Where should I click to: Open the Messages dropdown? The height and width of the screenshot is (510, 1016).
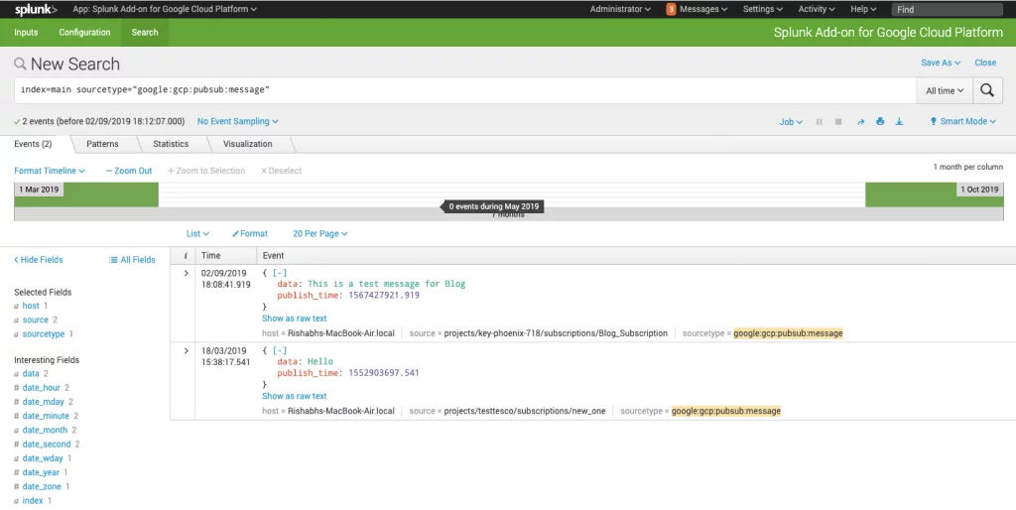tap(703, 9)
